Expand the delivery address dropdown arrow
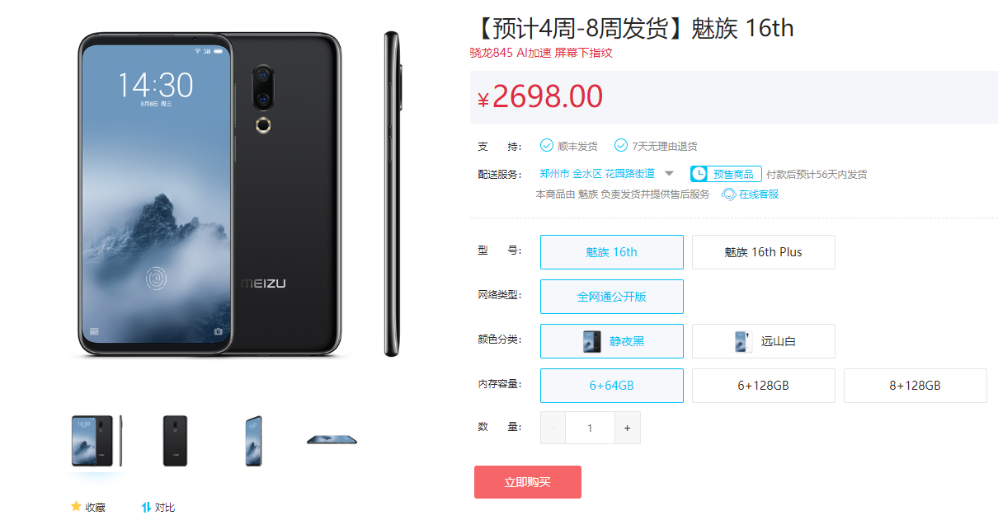Viewport: 998px width, 520px height. coord(669,174)
